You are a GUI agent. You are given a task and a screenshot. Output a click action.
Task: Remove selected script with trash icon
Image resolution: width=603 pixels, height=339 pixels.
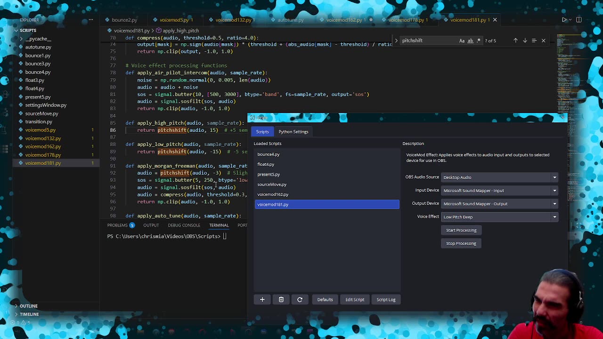281,299
